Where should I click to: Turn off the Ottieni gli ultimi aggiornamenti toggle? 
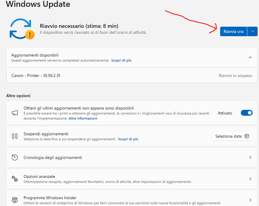246,113
